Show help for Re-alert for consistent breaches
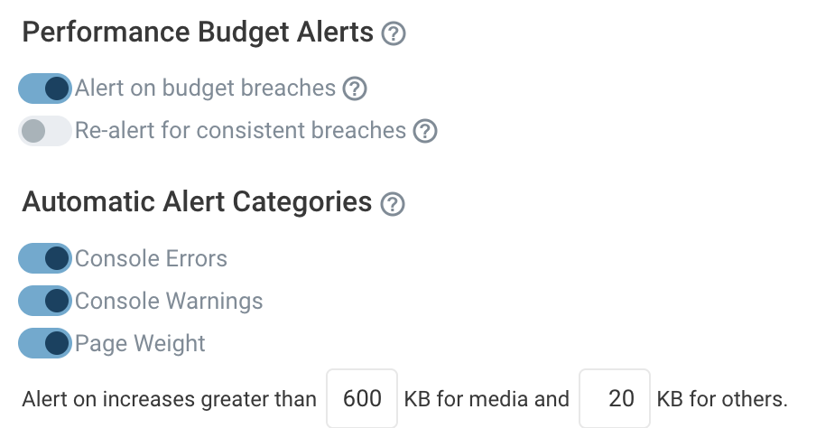 [x=425, y=131]
